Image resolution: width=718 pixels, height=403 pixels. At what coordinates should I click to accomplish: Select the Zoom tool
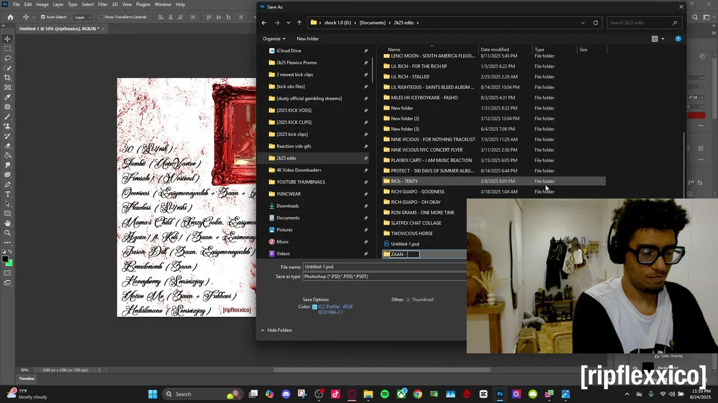click(x=8, y=233)
